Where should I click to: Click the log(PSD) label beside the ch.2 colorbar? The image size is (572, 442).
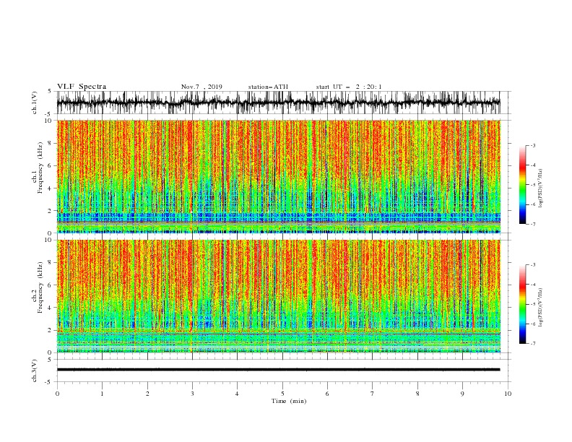[x=540, y=308]
